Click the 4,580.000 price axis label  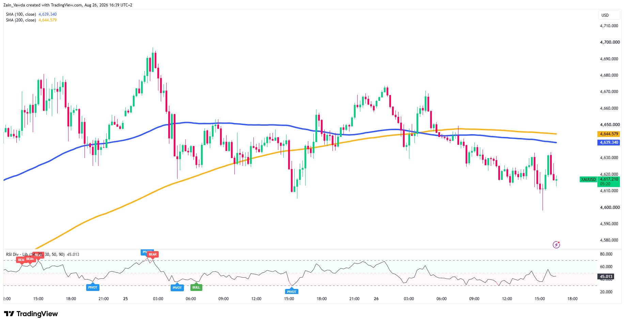609,240
